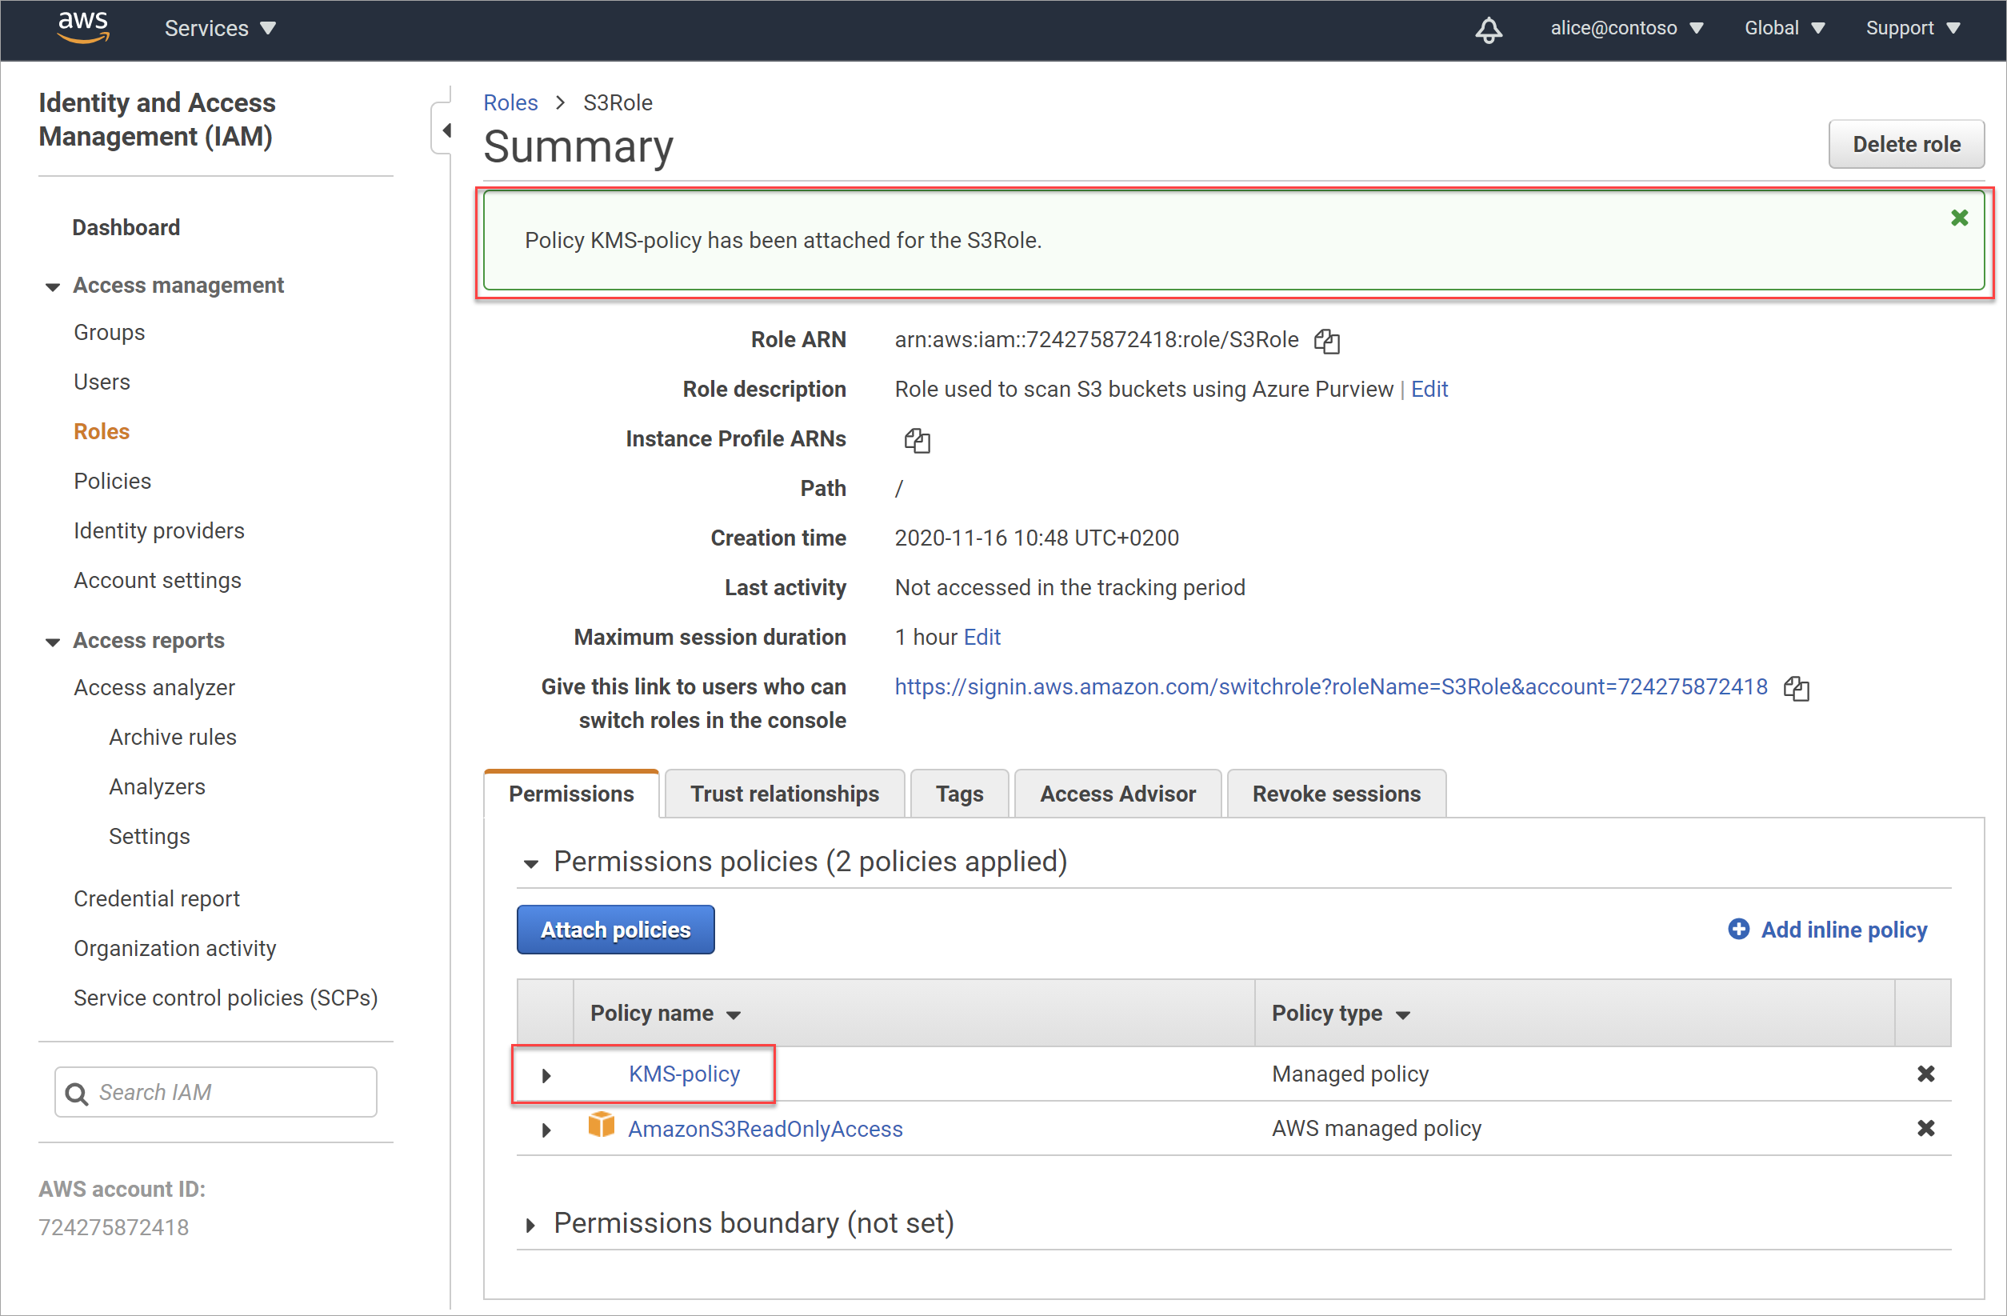Select the Trust relationships tab

pos(786,793)
